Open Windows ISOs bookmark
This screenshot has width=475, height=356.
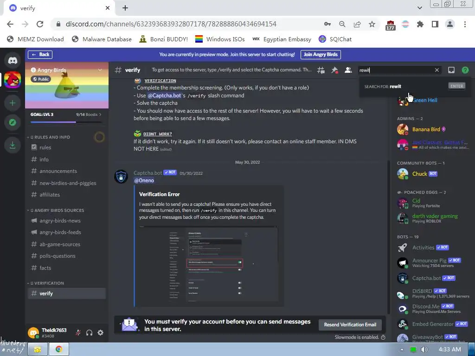pos(220,39)
